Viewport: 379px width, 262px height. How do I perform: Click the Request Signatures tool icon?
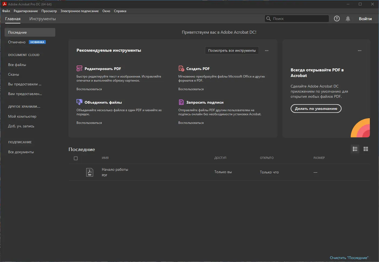pyautogui.click(x=181, y=102)
